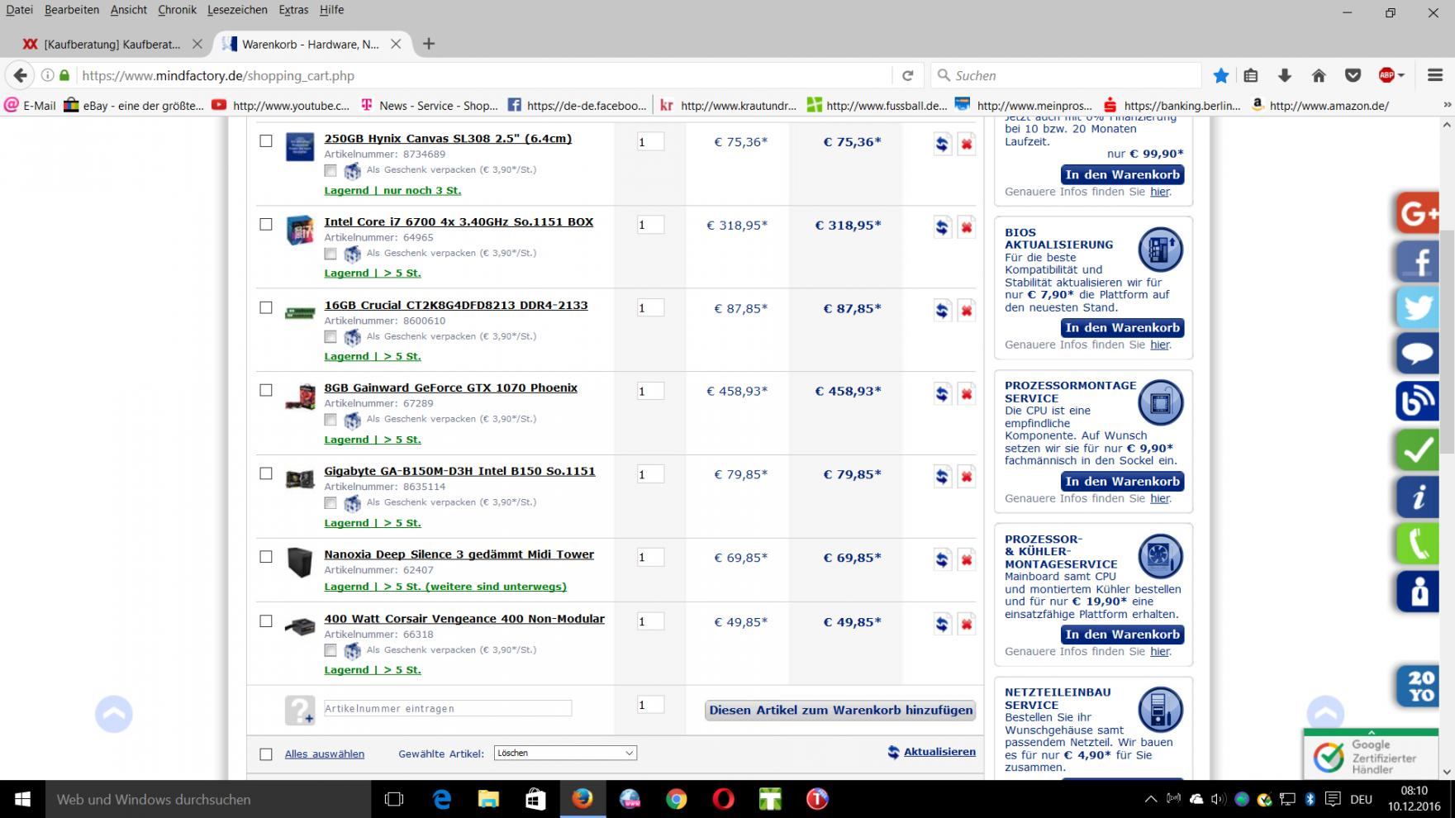Refresh quantity for the Crucial RAM row

click(942, 311)
